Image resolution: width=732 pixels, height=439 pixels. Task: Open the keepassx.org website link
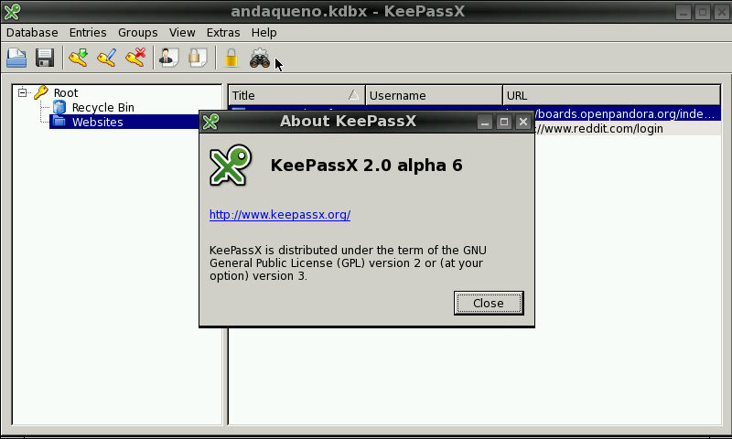tap(280, 215)
